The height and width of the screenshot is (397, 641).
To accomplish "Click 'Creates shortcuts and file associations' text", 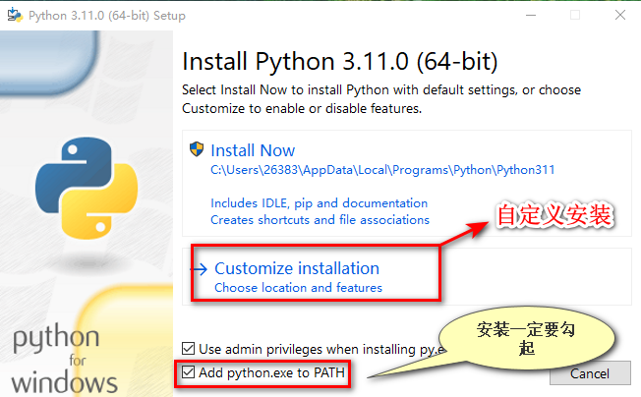I will (320, 220).
